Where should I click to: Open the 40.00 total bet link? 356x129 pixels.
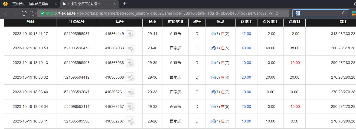click(246, 48)
